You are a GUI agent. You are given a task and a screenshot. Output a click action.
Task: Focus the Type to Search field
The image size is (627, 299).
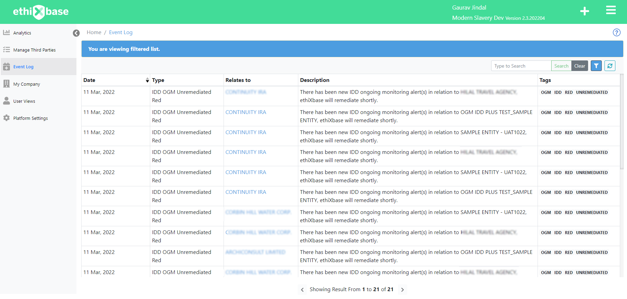(x=521, y=66)
